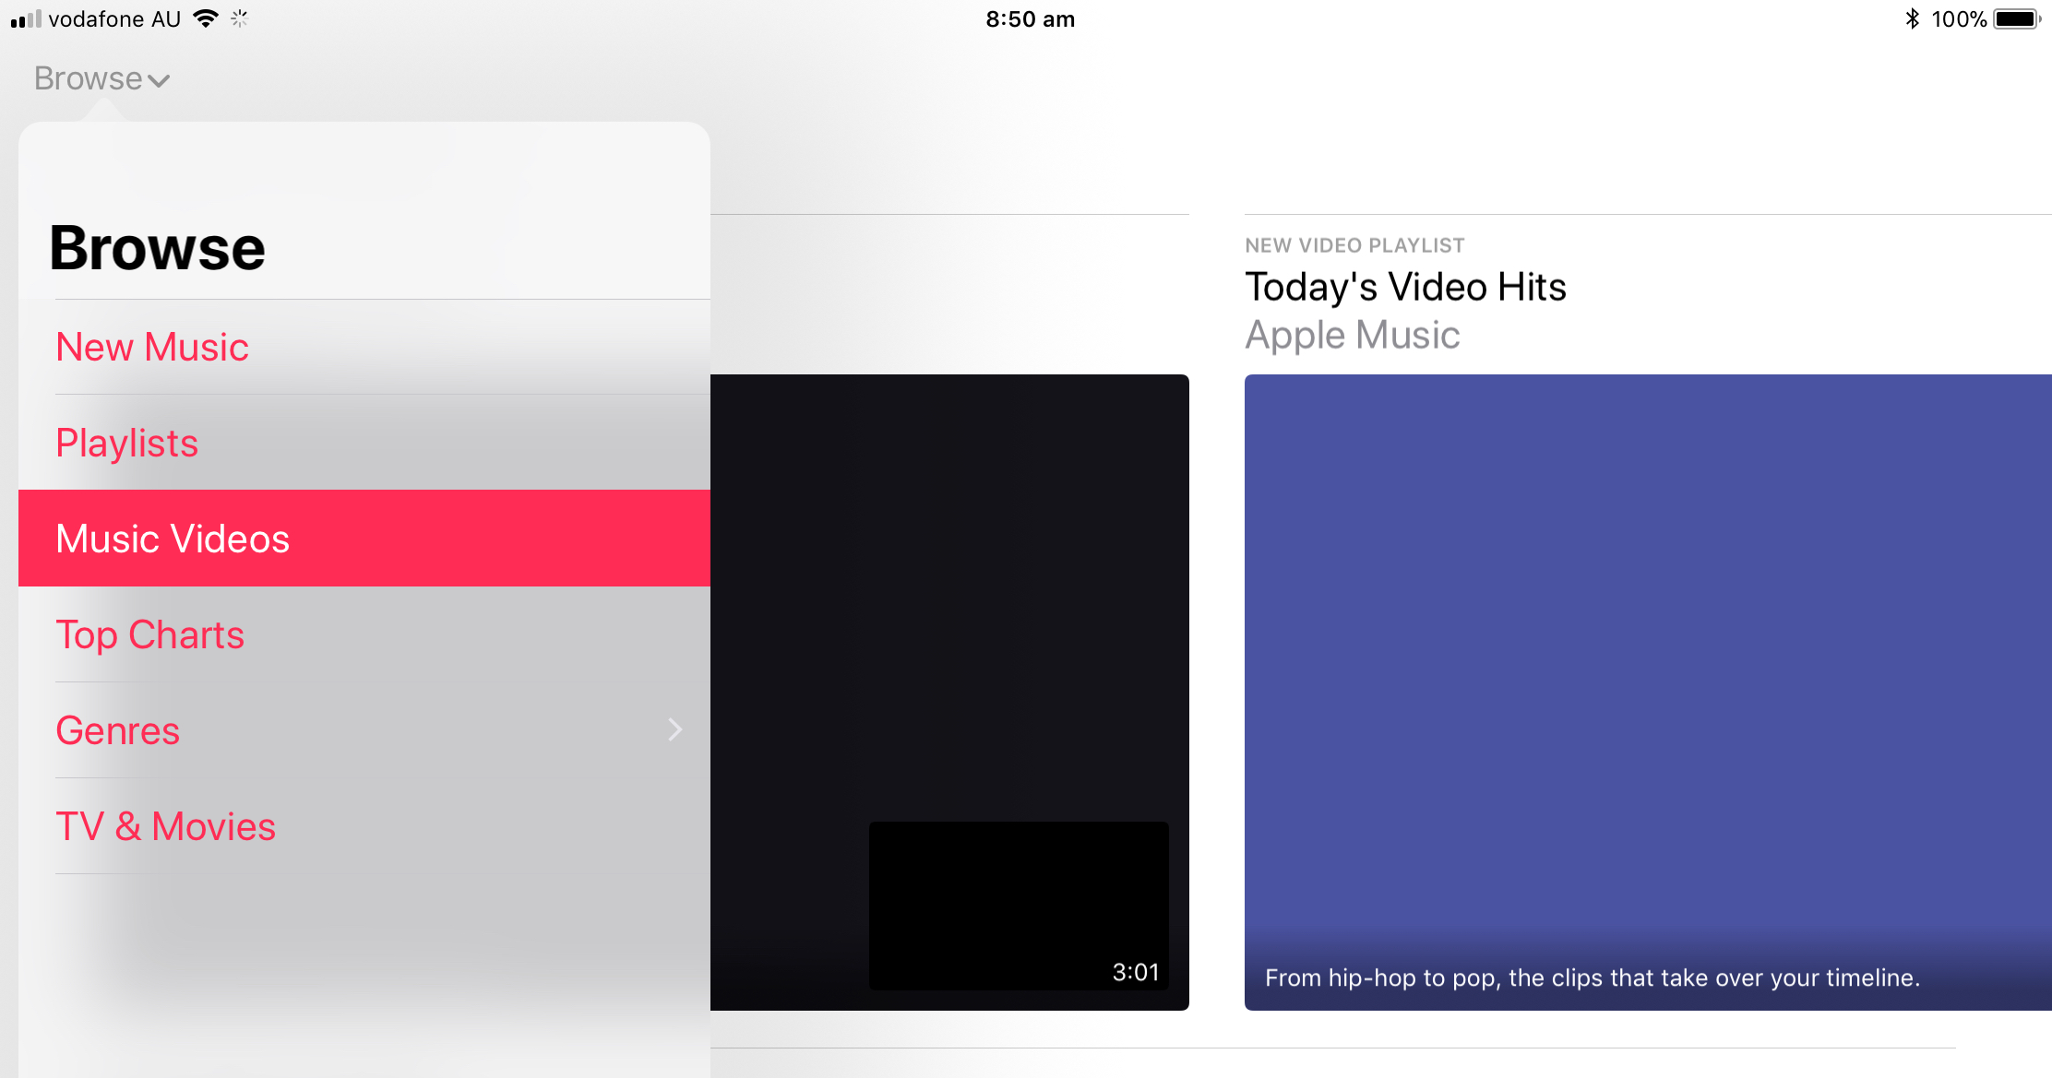Expand the Genres chevron arrow
The height and width of the screenshot is (1078, 2052).
[675, 730]
